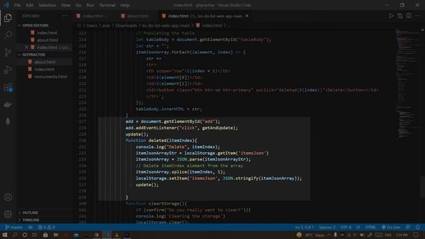Screen dimensions: 425x239
Task: Expand the Timeline section
Action: [31, 220]
